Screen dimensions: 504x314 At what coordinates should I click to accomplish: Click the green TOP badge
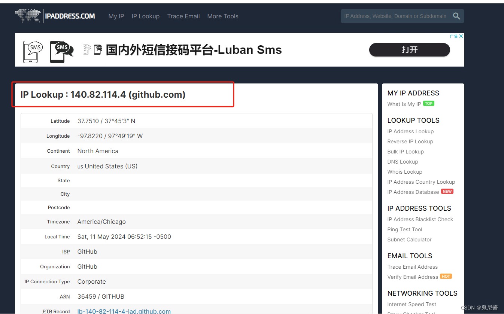429,104
